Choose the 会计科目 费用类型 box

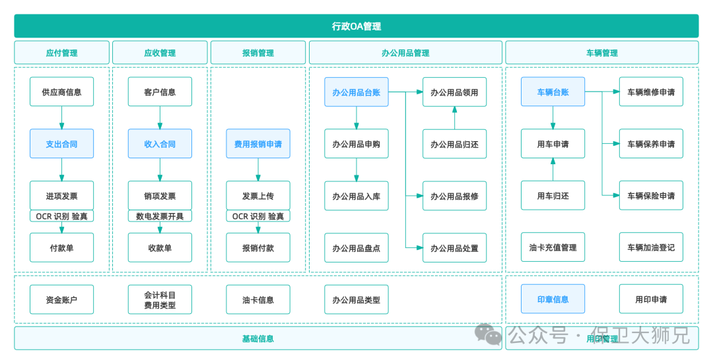click(160, 299)
